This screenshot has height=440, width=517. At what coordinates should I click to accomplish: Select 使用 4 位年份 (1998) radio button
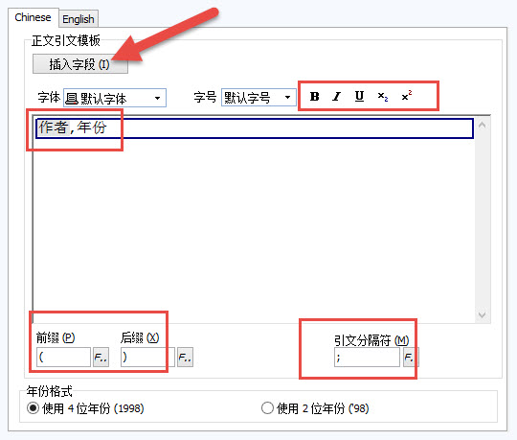coord(33,408)
